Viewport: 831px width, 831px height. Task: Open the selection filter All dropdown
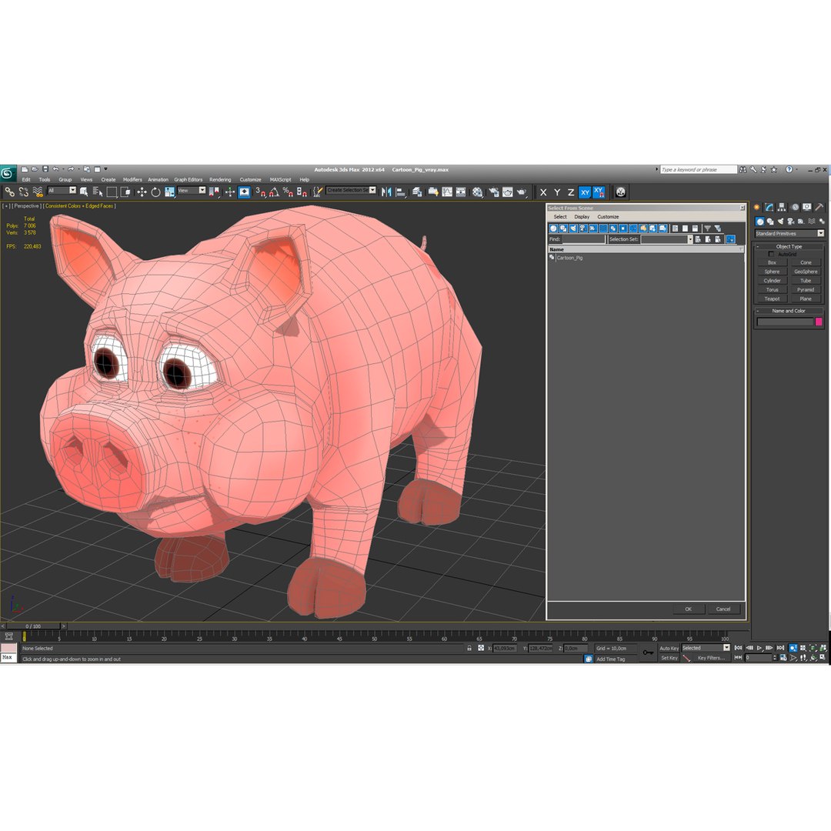(x=62, y=190)
